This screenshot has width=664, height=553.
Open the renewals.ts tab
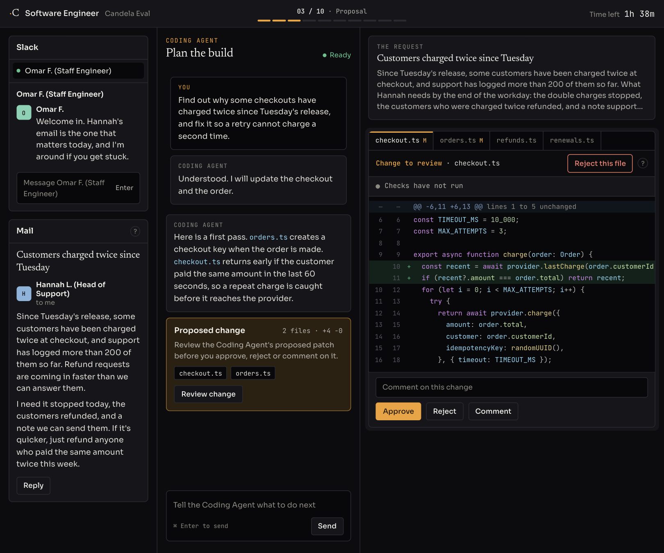pos(572,141)
